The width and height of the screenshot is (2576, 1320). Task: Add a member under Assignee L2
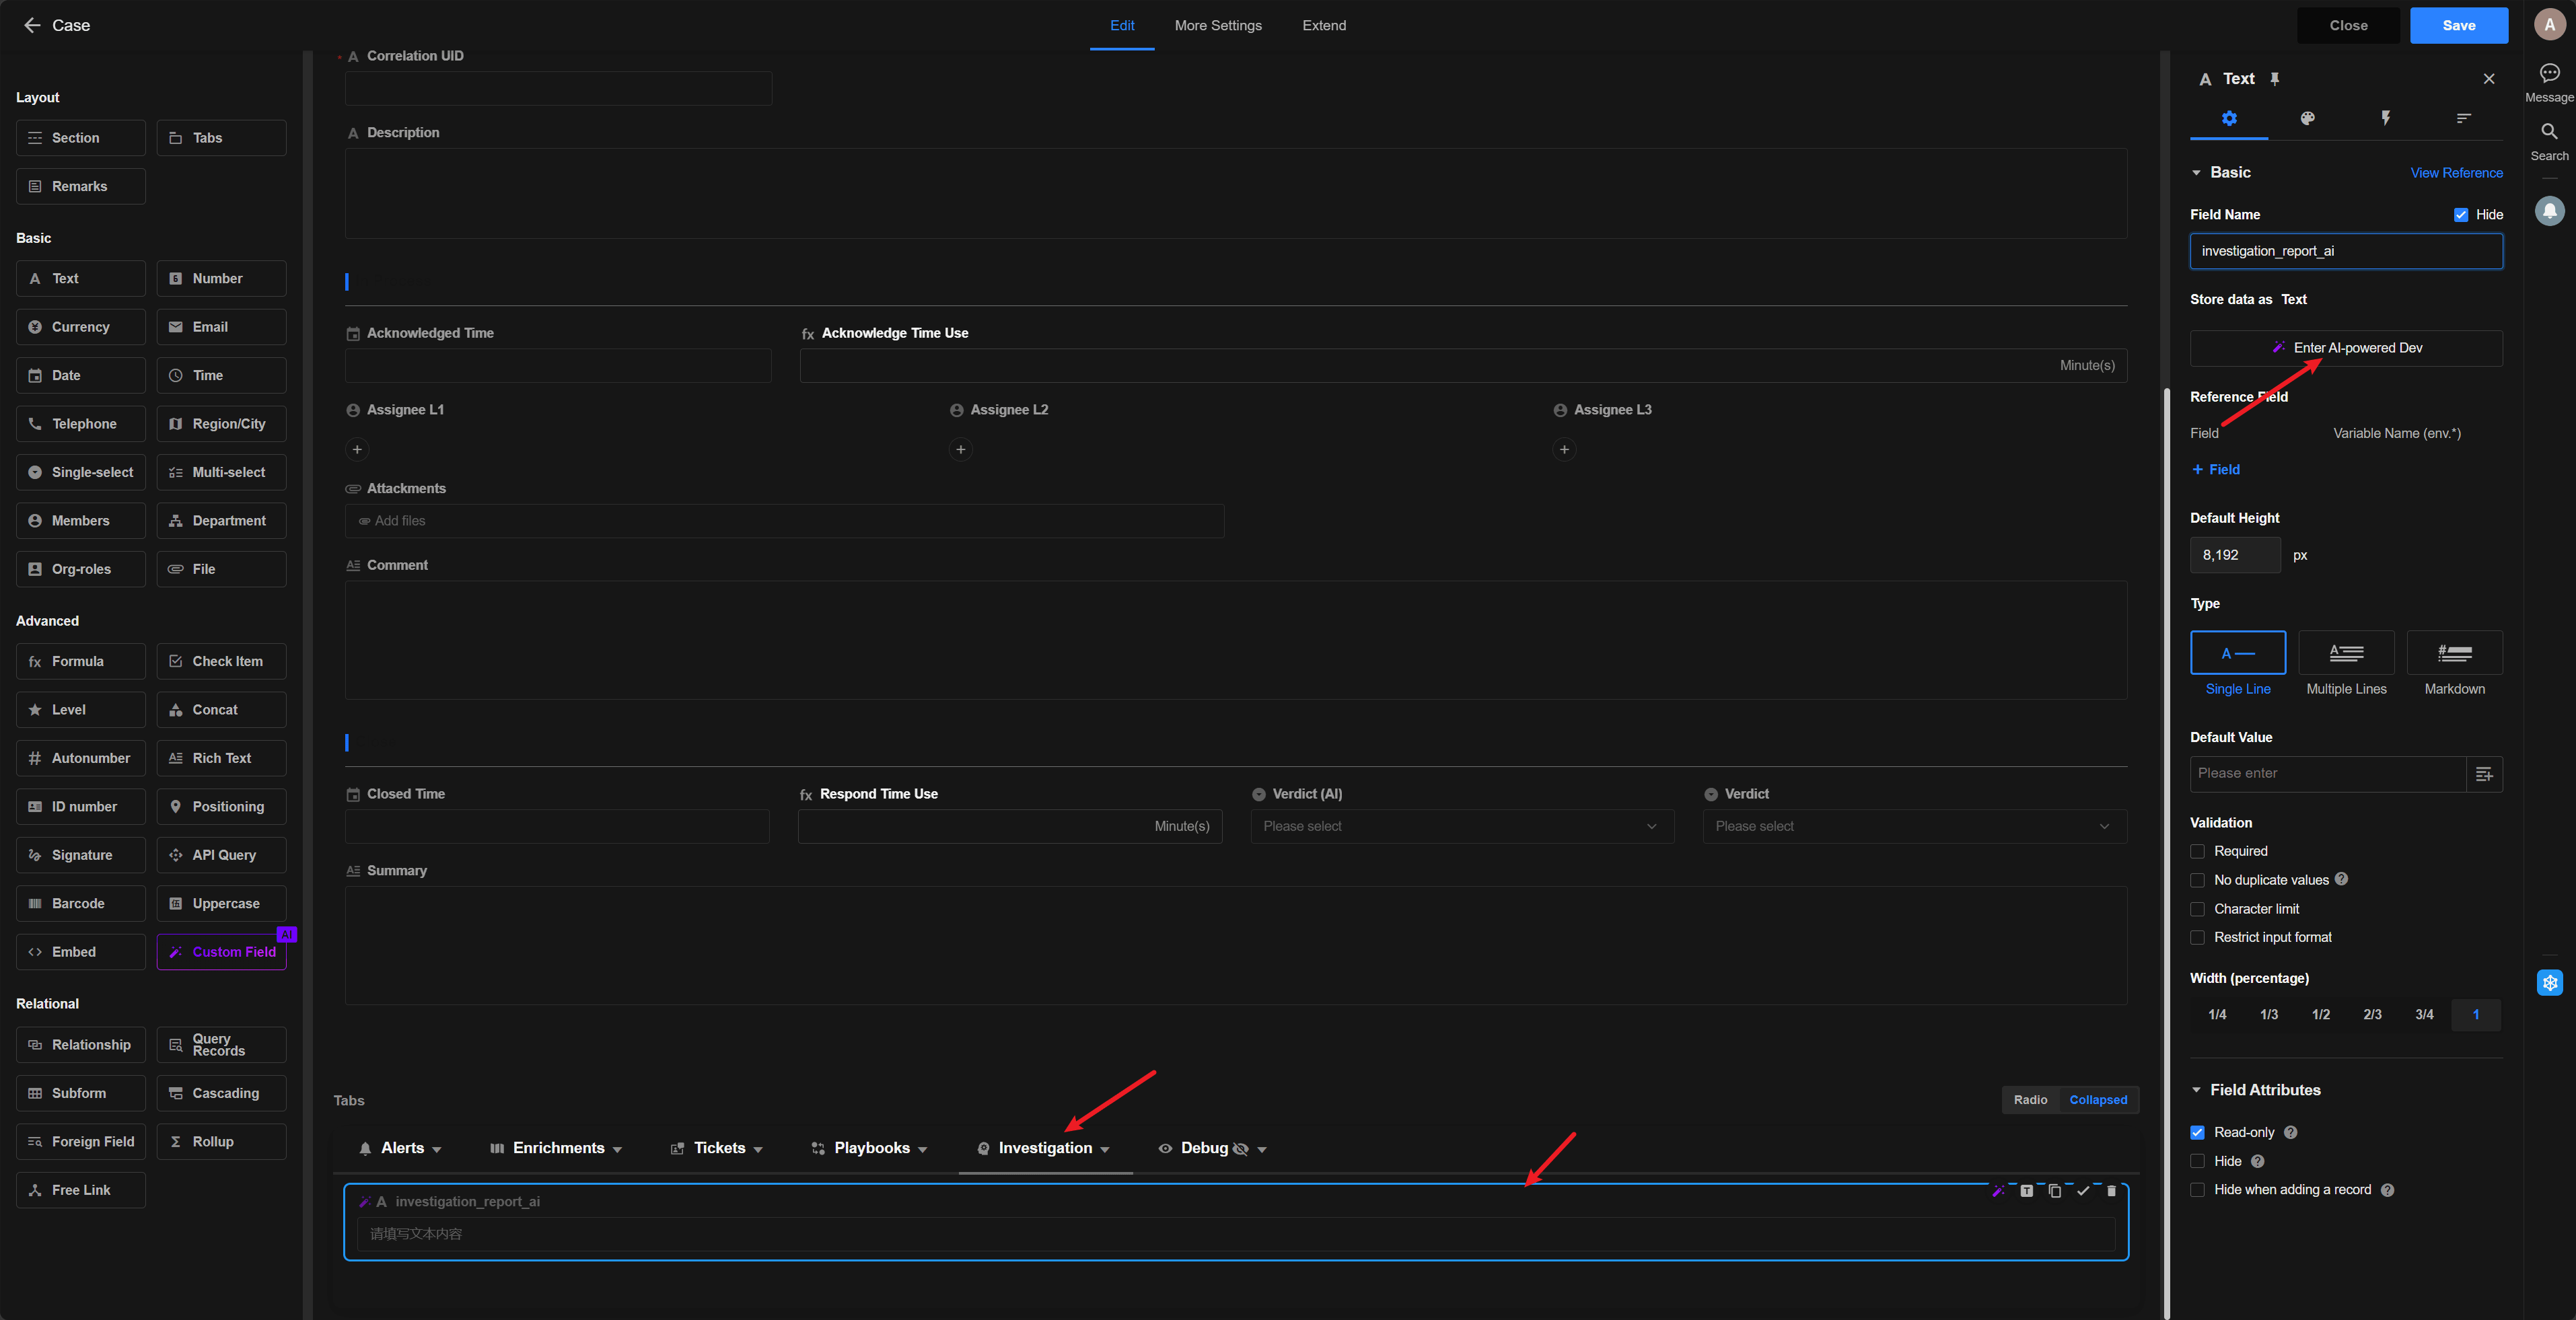click(960, 449)
